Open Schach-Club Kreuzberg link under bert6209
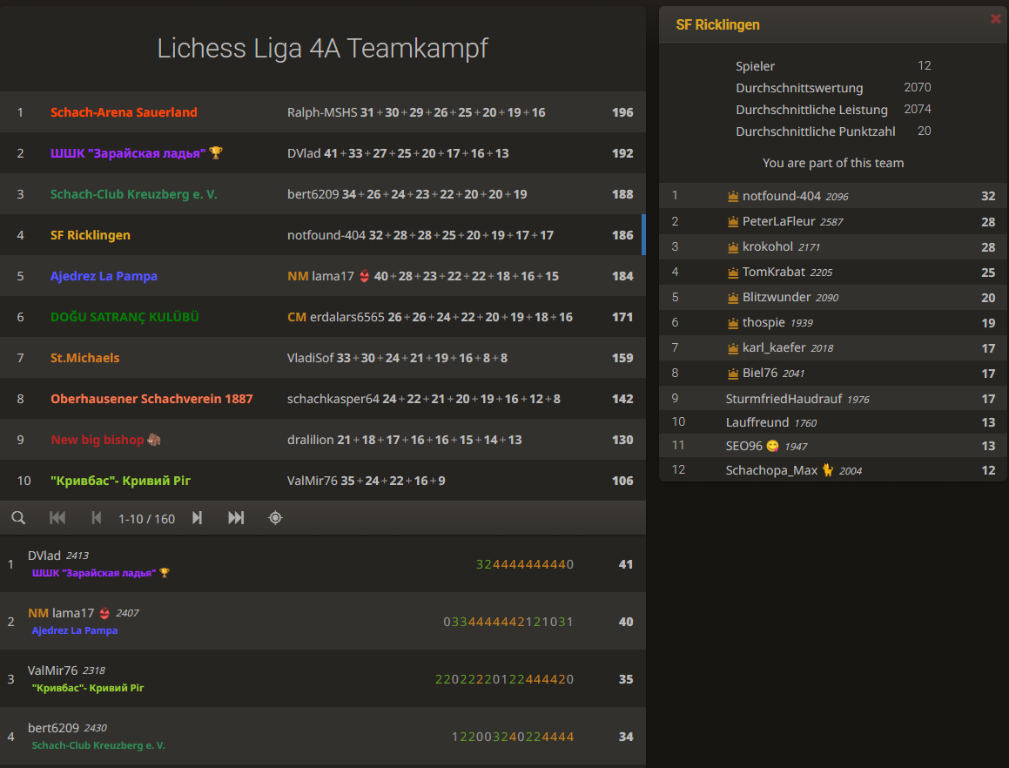This screenshot has height=768, width=1009. coord(98,745)
